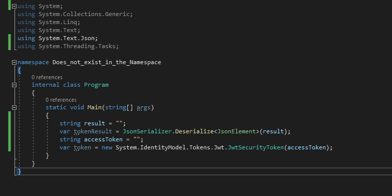Click the result variable in its string declaration

click(95, 123)
